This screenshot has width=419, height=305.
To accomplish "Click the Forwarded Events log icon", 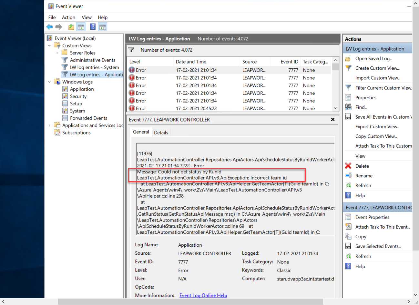I will (65, 118).
